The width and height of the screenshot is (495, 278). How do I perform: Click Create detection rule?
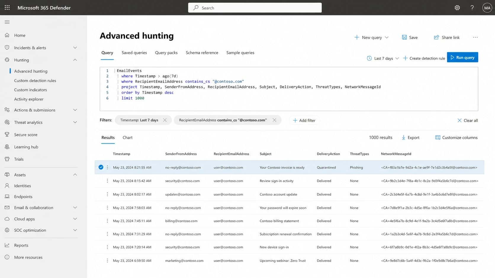(x=424, y=58)
